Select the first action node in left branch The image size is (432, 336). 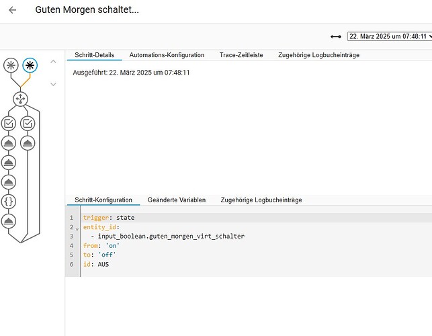[9, 143]
